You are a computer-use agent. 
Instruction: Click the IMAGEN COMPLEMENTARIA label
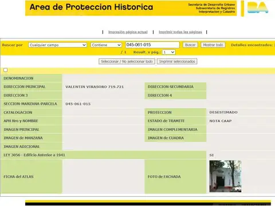172,129
